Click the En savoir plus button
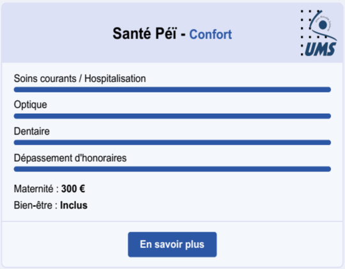Image resolution: width=345 pixels, height=269 pixels. tap(172, 244)
